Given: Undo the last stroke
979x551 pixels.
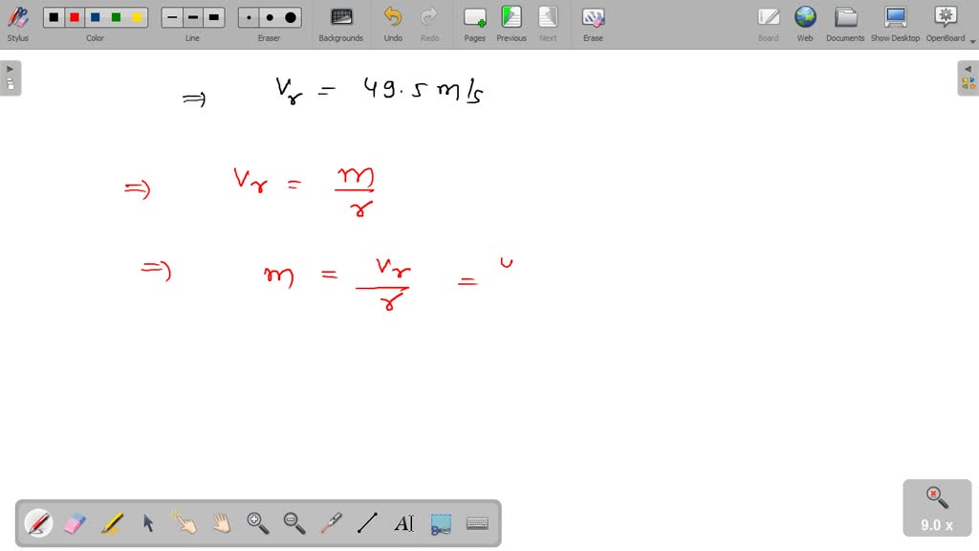Looking at the screenshot, I should click(x=392, y=17).
